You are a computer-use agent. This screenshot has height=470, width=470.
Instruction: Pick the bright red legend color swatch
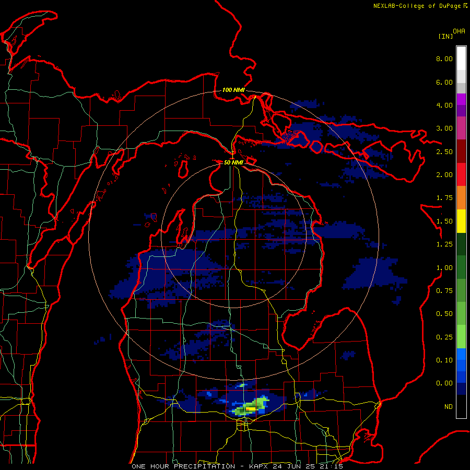coord(461,175)
